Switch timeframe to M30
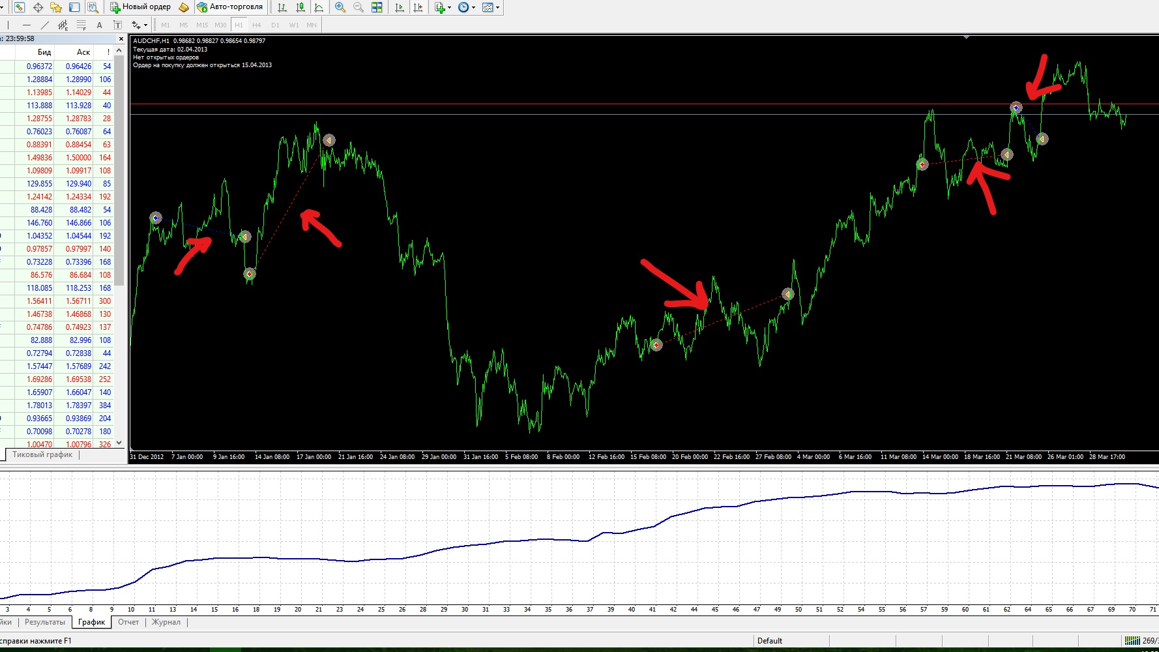The width and height of the screenshot is (1159, 652). coord(220,25)
